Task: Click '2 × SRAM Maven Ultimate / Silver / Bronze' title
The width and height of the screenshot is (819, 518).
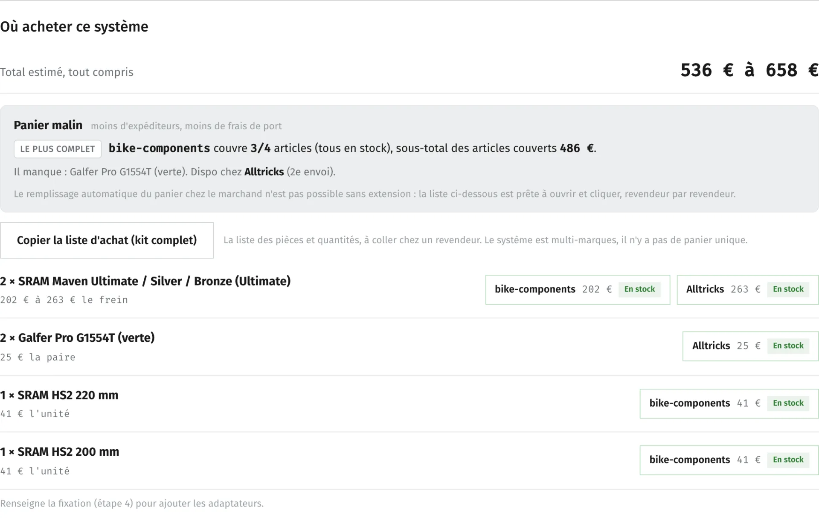Action: [145, 281]
